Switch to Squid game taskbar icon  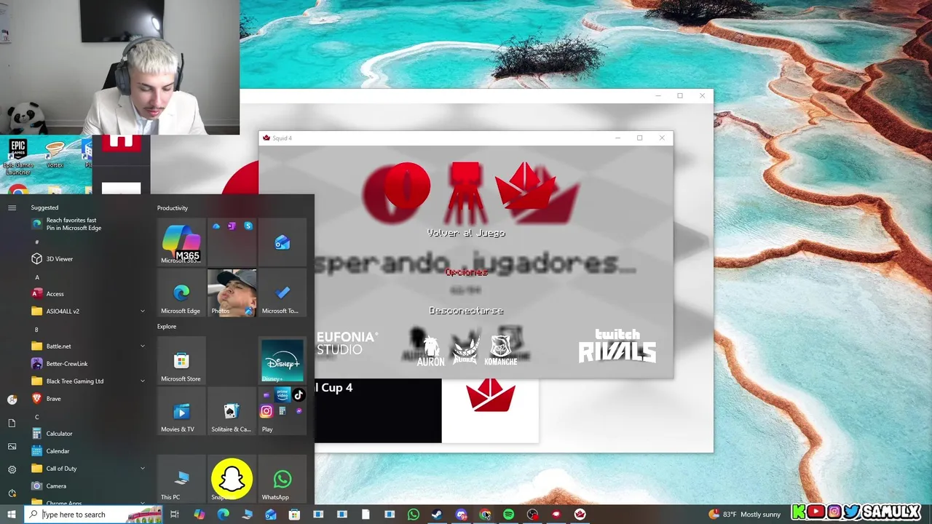click(x=580, y=515)
